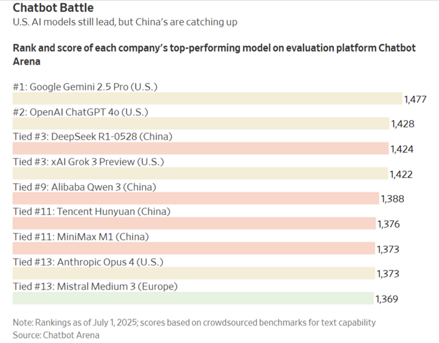Select the DeepSeek R1-0528 pink bar
The width and height of the screenshot is (439, 343).
tap(200, 148)
